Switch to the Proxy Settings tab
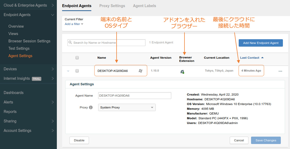Screen dimensions: 290x149 coord(112,6)
